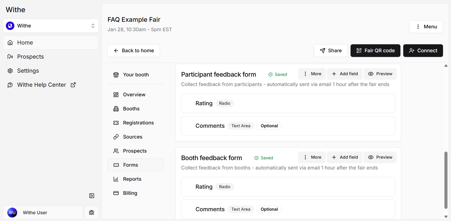Open the Registrations section
Image resolution: width=451 pixels, height=221 pixels.
(136, 123)
